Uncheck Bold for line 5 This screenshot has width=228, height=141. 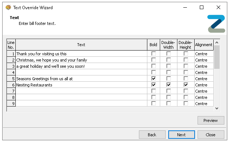(154, 79)
